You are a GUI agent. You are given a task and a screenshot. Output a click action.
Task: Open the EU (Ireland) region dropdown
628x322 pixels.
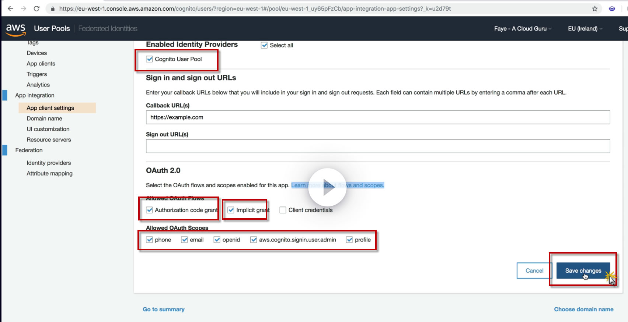click(x=585, y=29)
